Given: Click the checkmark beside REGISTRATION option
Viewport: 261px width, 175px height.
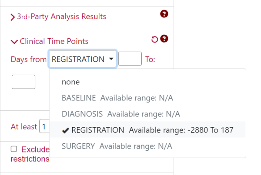Looking at the screenshot, I should (65, 130).
